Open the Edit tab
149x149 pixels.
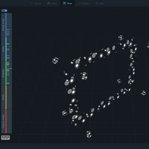99,3
